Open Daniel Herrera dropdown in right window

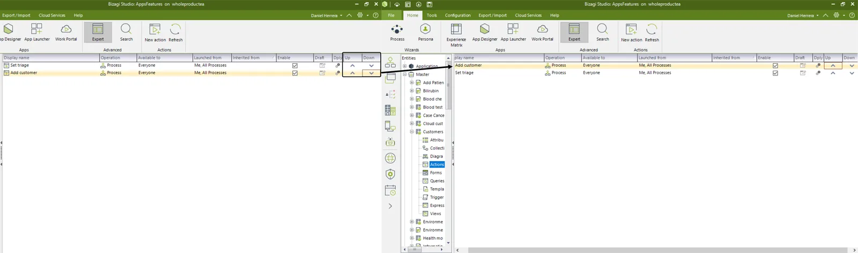click(x=803, y=16)
